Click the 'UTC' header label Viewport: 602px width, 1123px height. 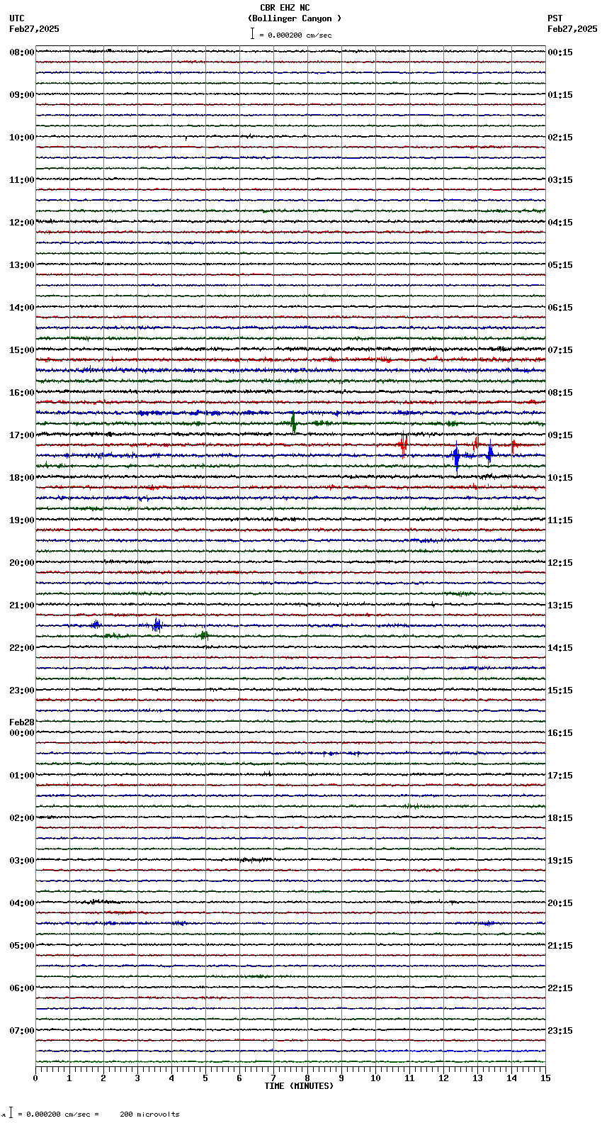pyautogui.click(x=17, y=18)
